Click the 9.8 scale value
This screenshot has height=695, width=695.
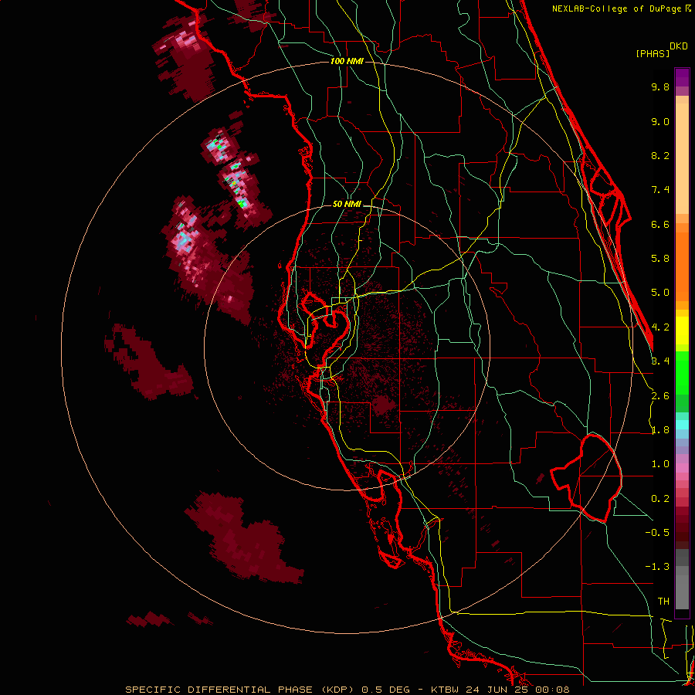point(660,87)
